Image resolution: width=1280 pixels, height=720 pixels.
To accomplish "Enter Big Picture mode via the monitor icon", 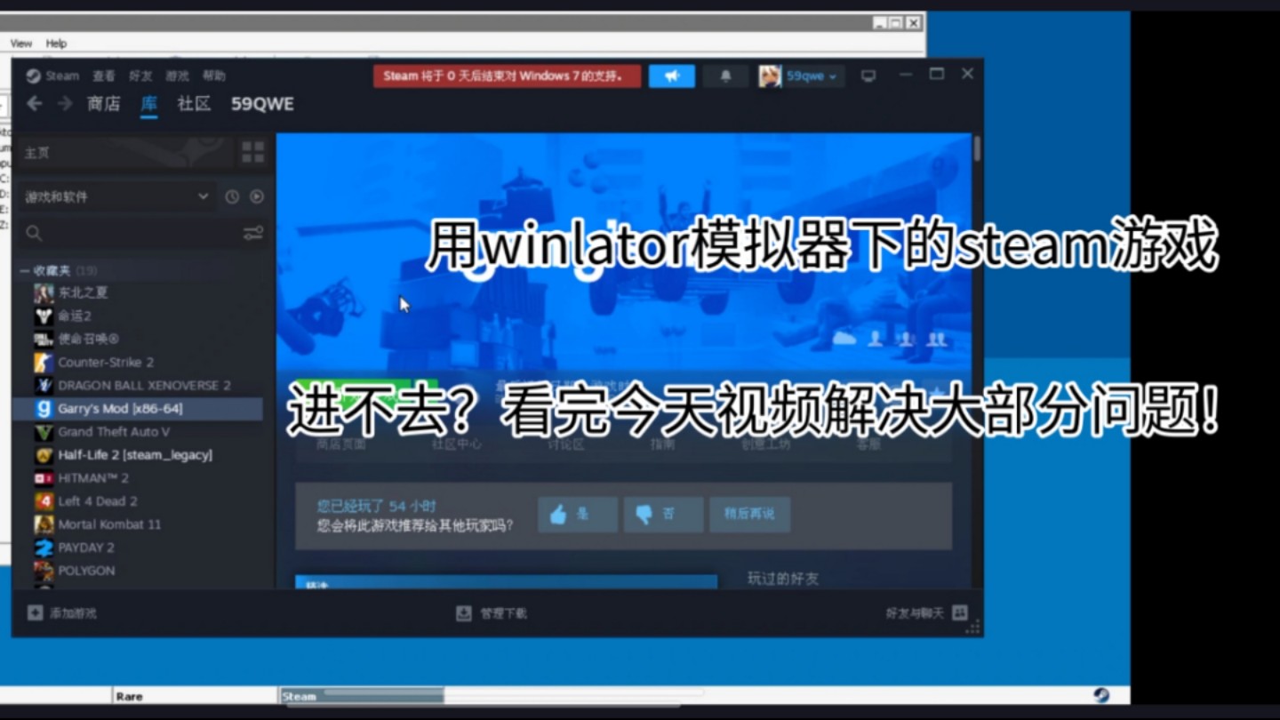I will tap(868, 76).
